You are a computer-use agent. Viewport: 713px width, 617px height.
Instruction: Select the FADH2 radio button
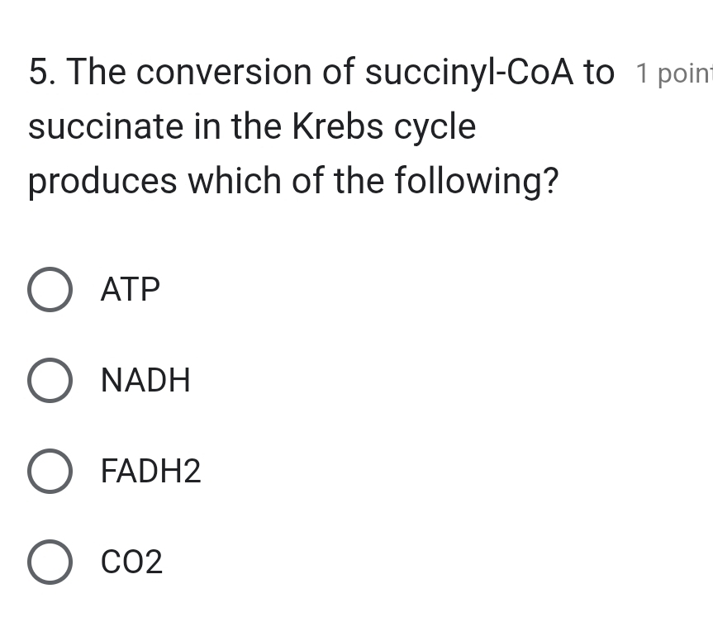point(50,471)
